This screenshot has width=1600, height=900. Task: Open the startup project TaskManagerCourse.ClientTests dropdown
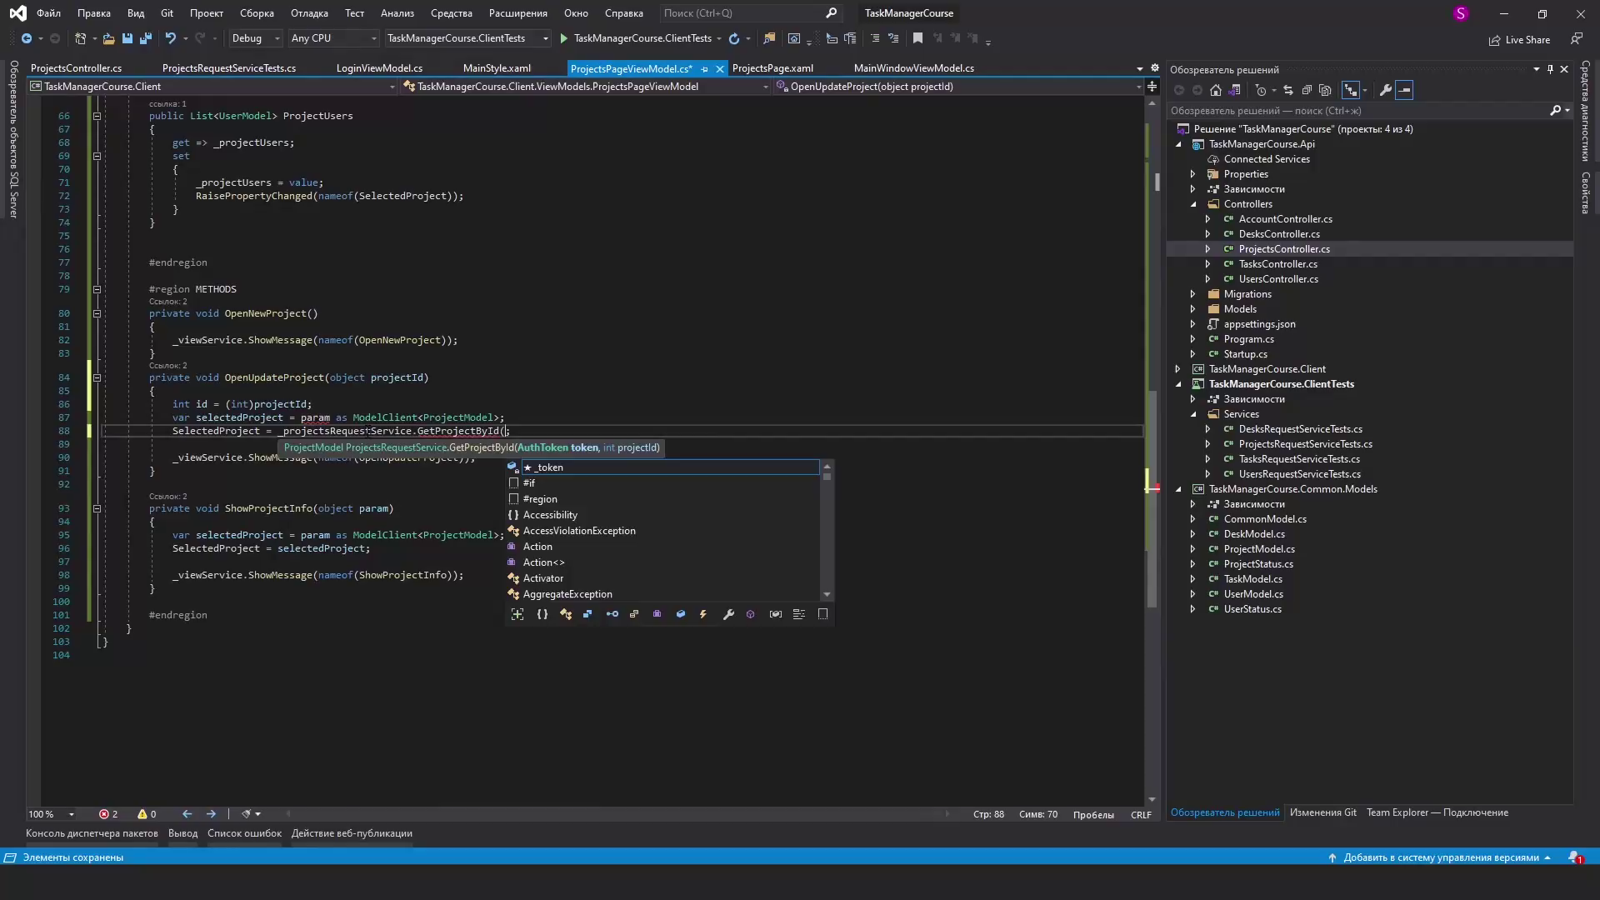(468, 38)
